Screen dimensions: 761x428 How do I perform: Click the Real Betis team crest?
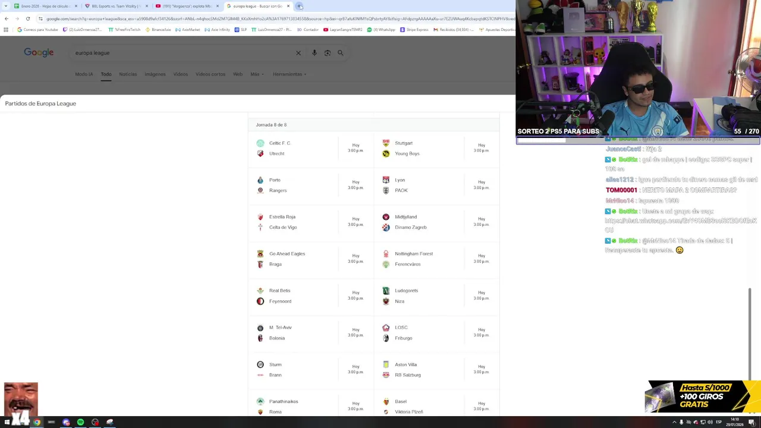pos(260,291)
